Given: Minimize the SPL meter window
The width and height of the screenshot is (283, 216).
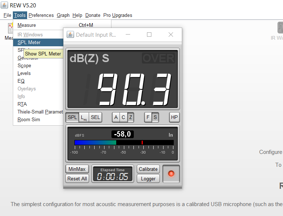Looking at the screenshot, I should 128,35.
